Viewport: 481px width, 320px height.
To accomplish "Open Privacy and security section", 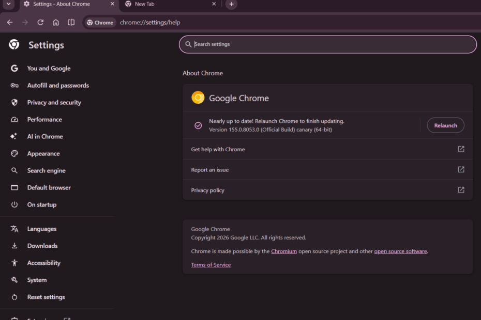I will pyautogui.click(x=54, y=103).
